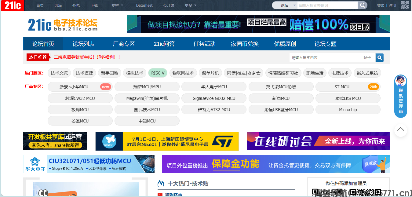This screenshot has height=197, width=412.
Task: Select the 论坛首页 navigation tab
Action: pos(43,44)
